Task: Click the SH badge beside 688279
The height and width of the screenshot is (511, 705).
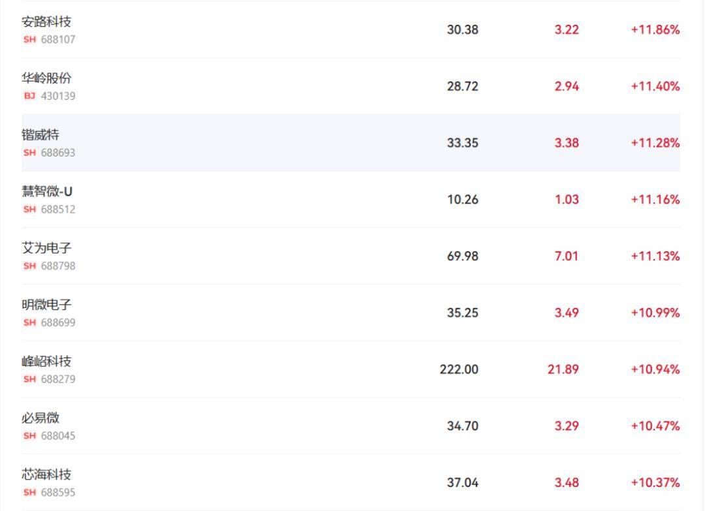Action: [29, 379]
